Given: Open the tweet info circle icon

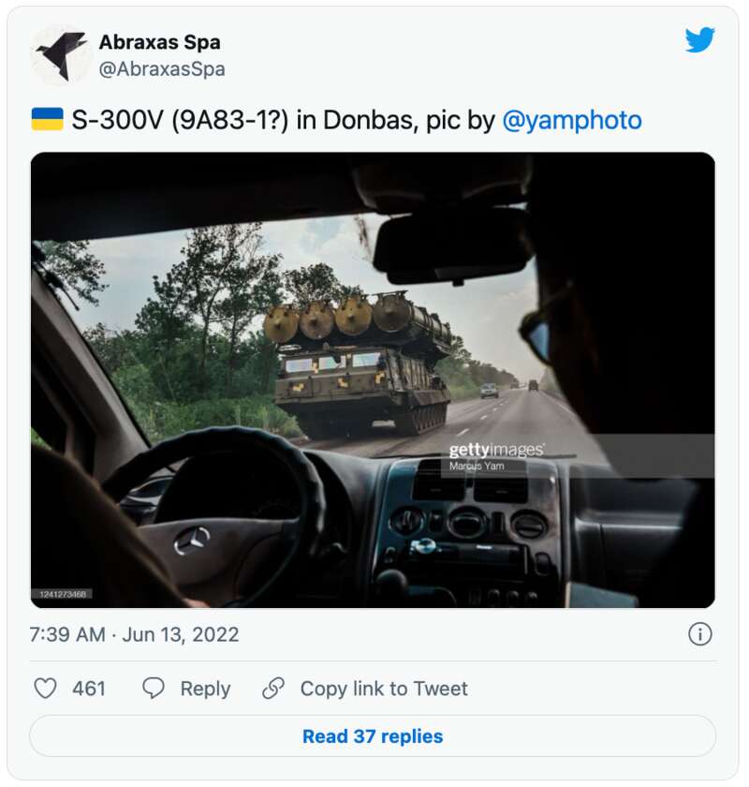Looking at the screenshot, I should (699, 634).
